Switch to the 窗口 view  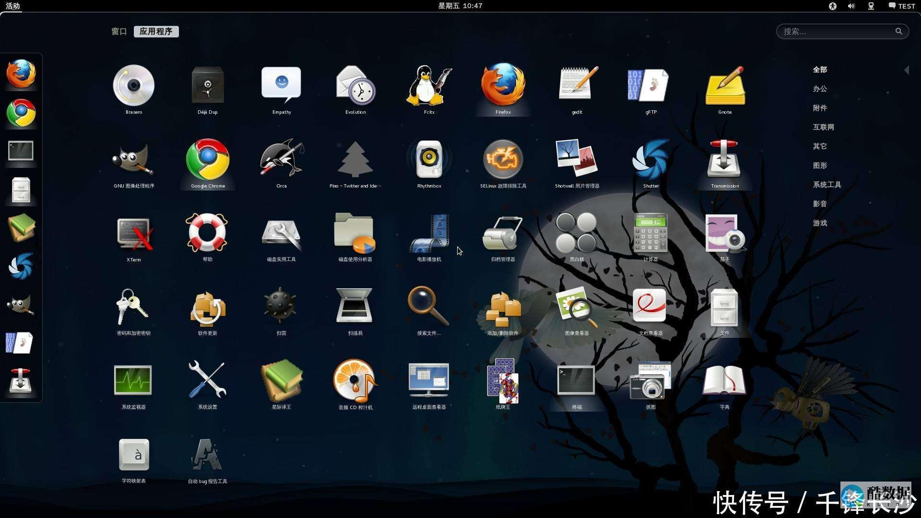tap(119, 32)
